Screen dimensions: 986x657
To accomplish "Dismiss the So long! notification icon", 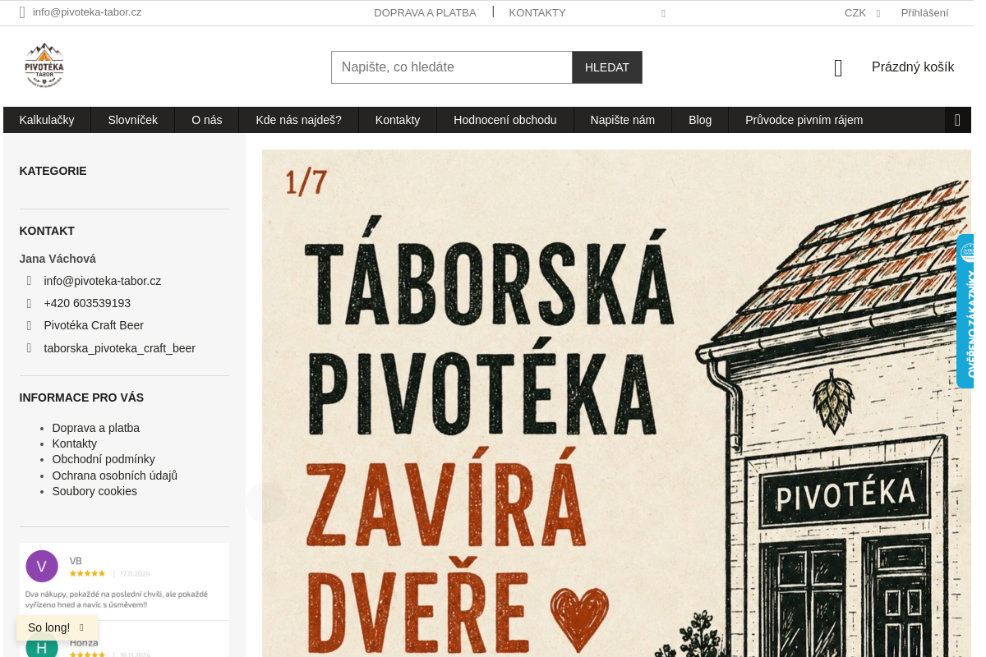I will click(x=81, y=627).
